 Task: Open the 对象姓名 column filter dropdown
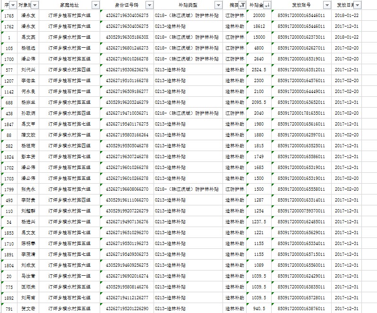(x=34, y=5)
